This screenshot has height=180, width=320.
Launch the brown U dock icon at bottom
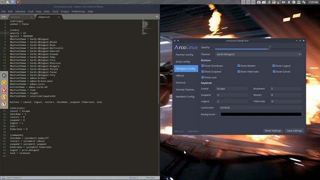coord(4,104)
